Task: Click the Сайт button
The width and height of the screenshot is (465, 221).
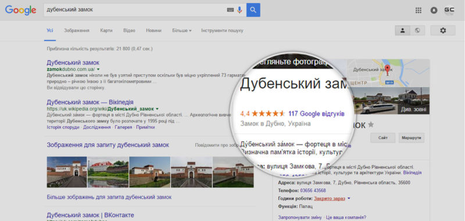Action: point(383,137)
